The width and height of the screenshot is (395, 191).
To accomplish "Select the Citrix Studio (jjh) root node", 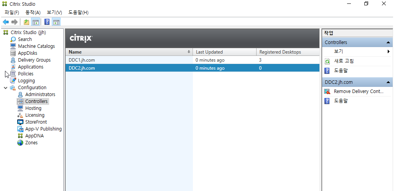I will 28,33.
